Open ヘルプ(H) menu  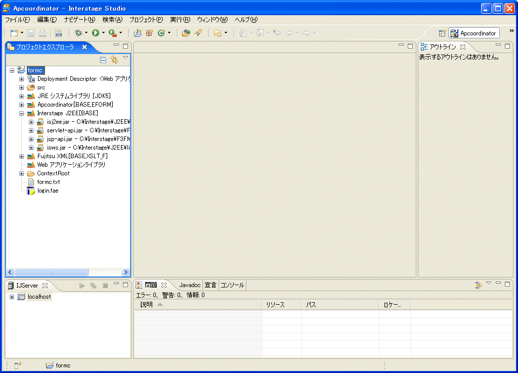(246, 20)
